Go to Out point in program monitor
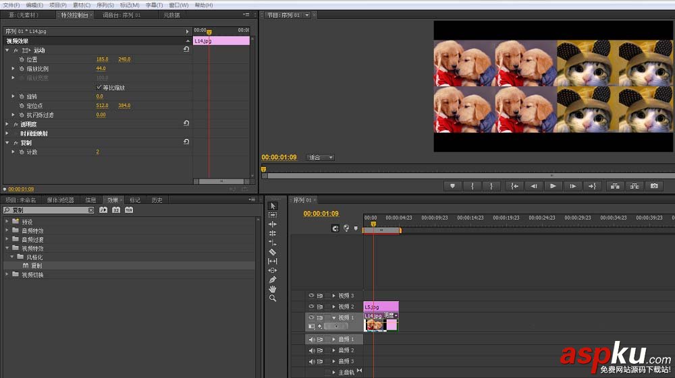Screen dimensions: 675x378 tap(593, 186)
